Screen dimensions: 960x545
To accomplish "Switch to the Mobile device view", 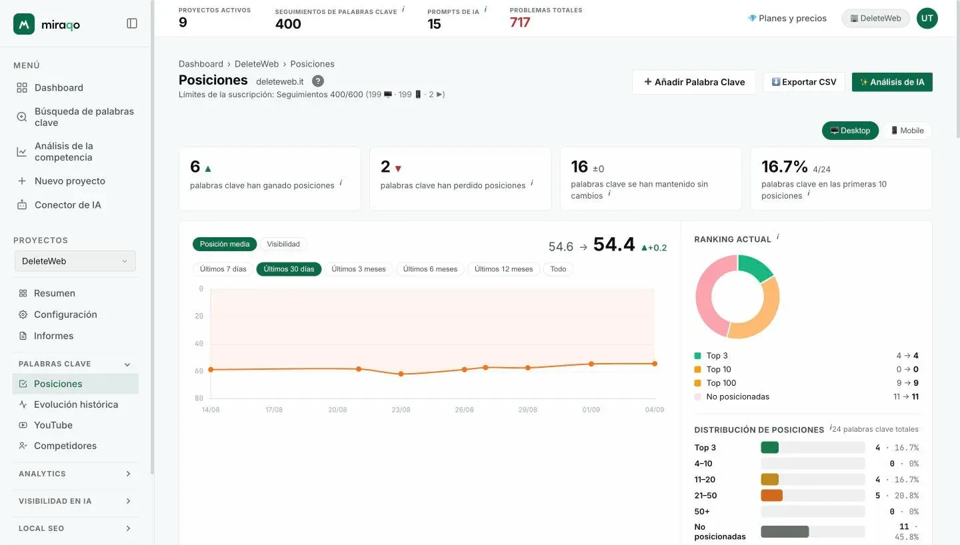I will [x=907, y=131].
